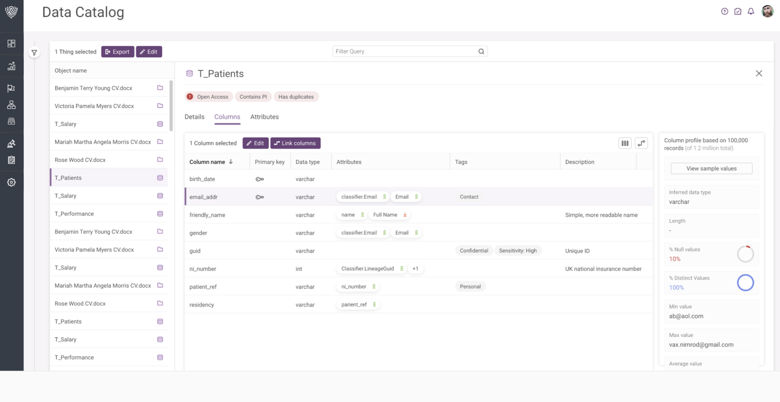780x402 pixels.
Task: Open the analytics bar-chart icon in sidebar
Action: point(11,66)
